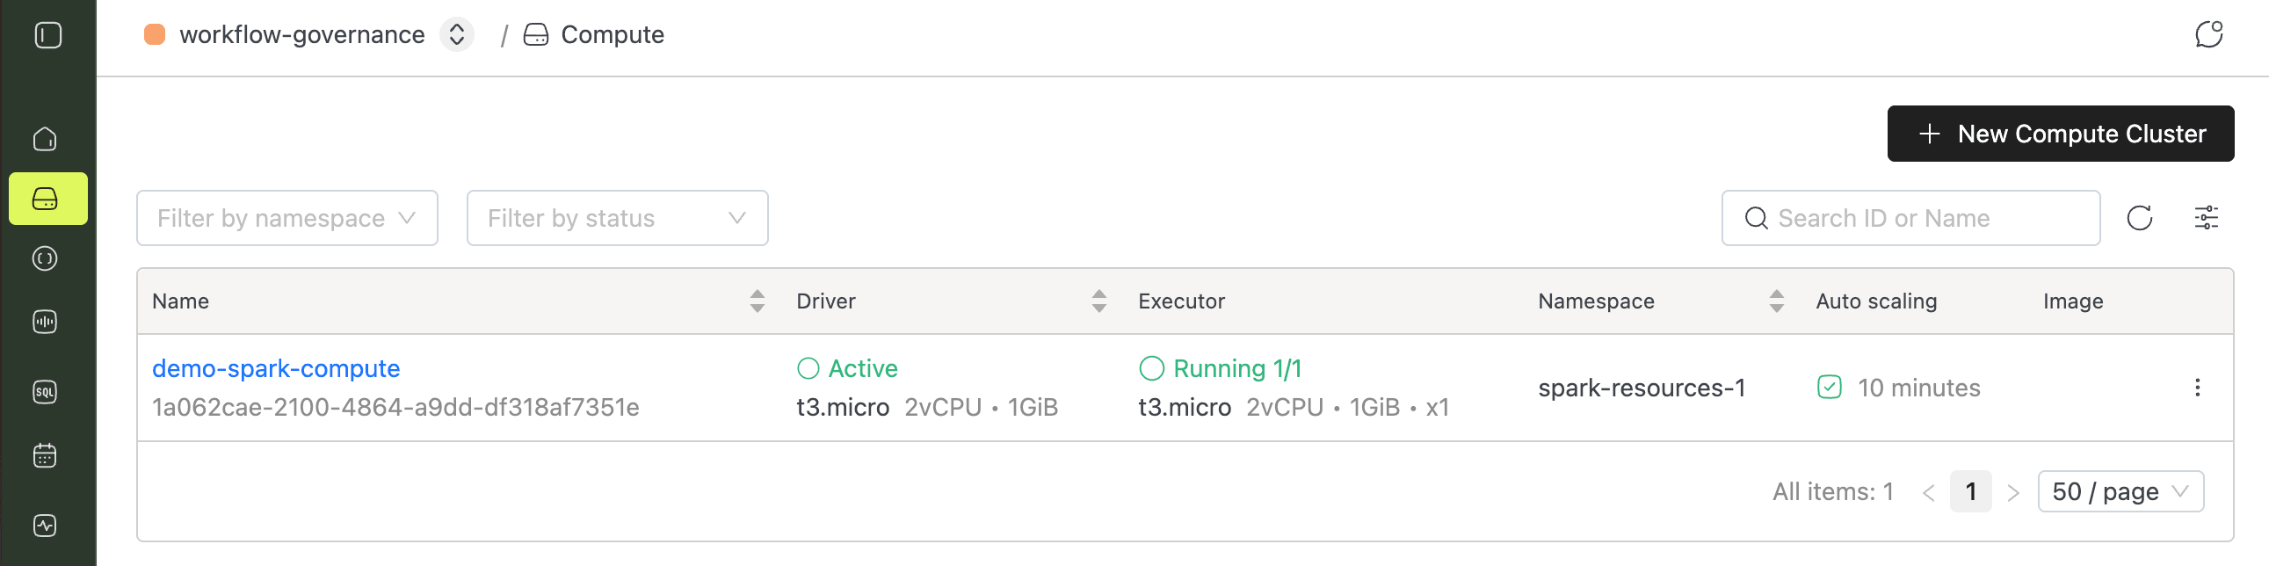Open row actions menu for demo-spark-compute

click(x=2197, y=388)
